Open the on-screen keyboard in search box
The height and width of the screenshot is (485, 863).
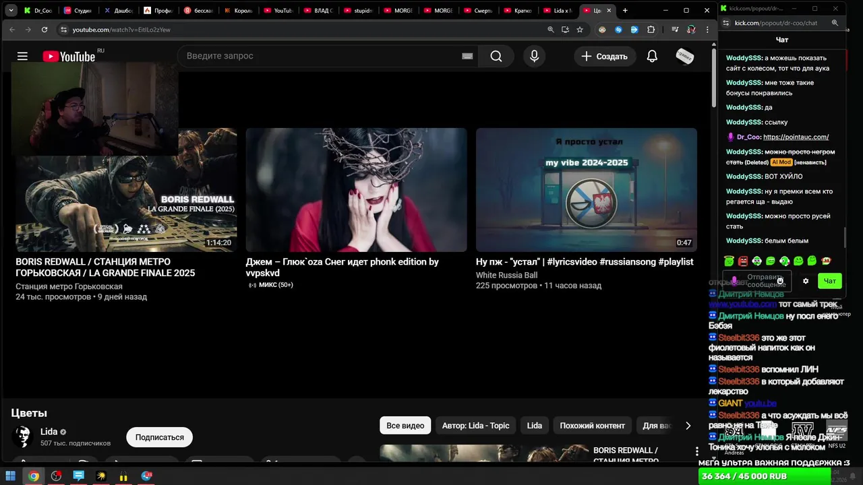467,57
